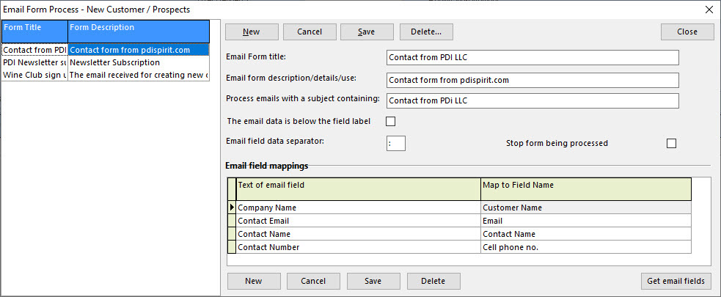The image size is (721, 297).
Task: Click the top Save button
Action: tap(366, 32)
